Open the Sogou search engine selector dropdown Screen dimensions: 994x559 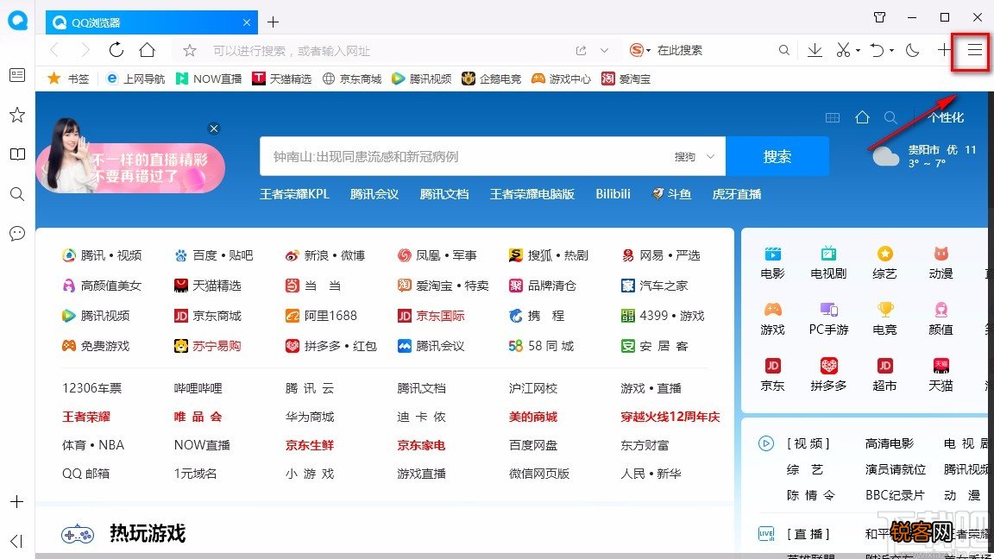click(x=639, y=50)
